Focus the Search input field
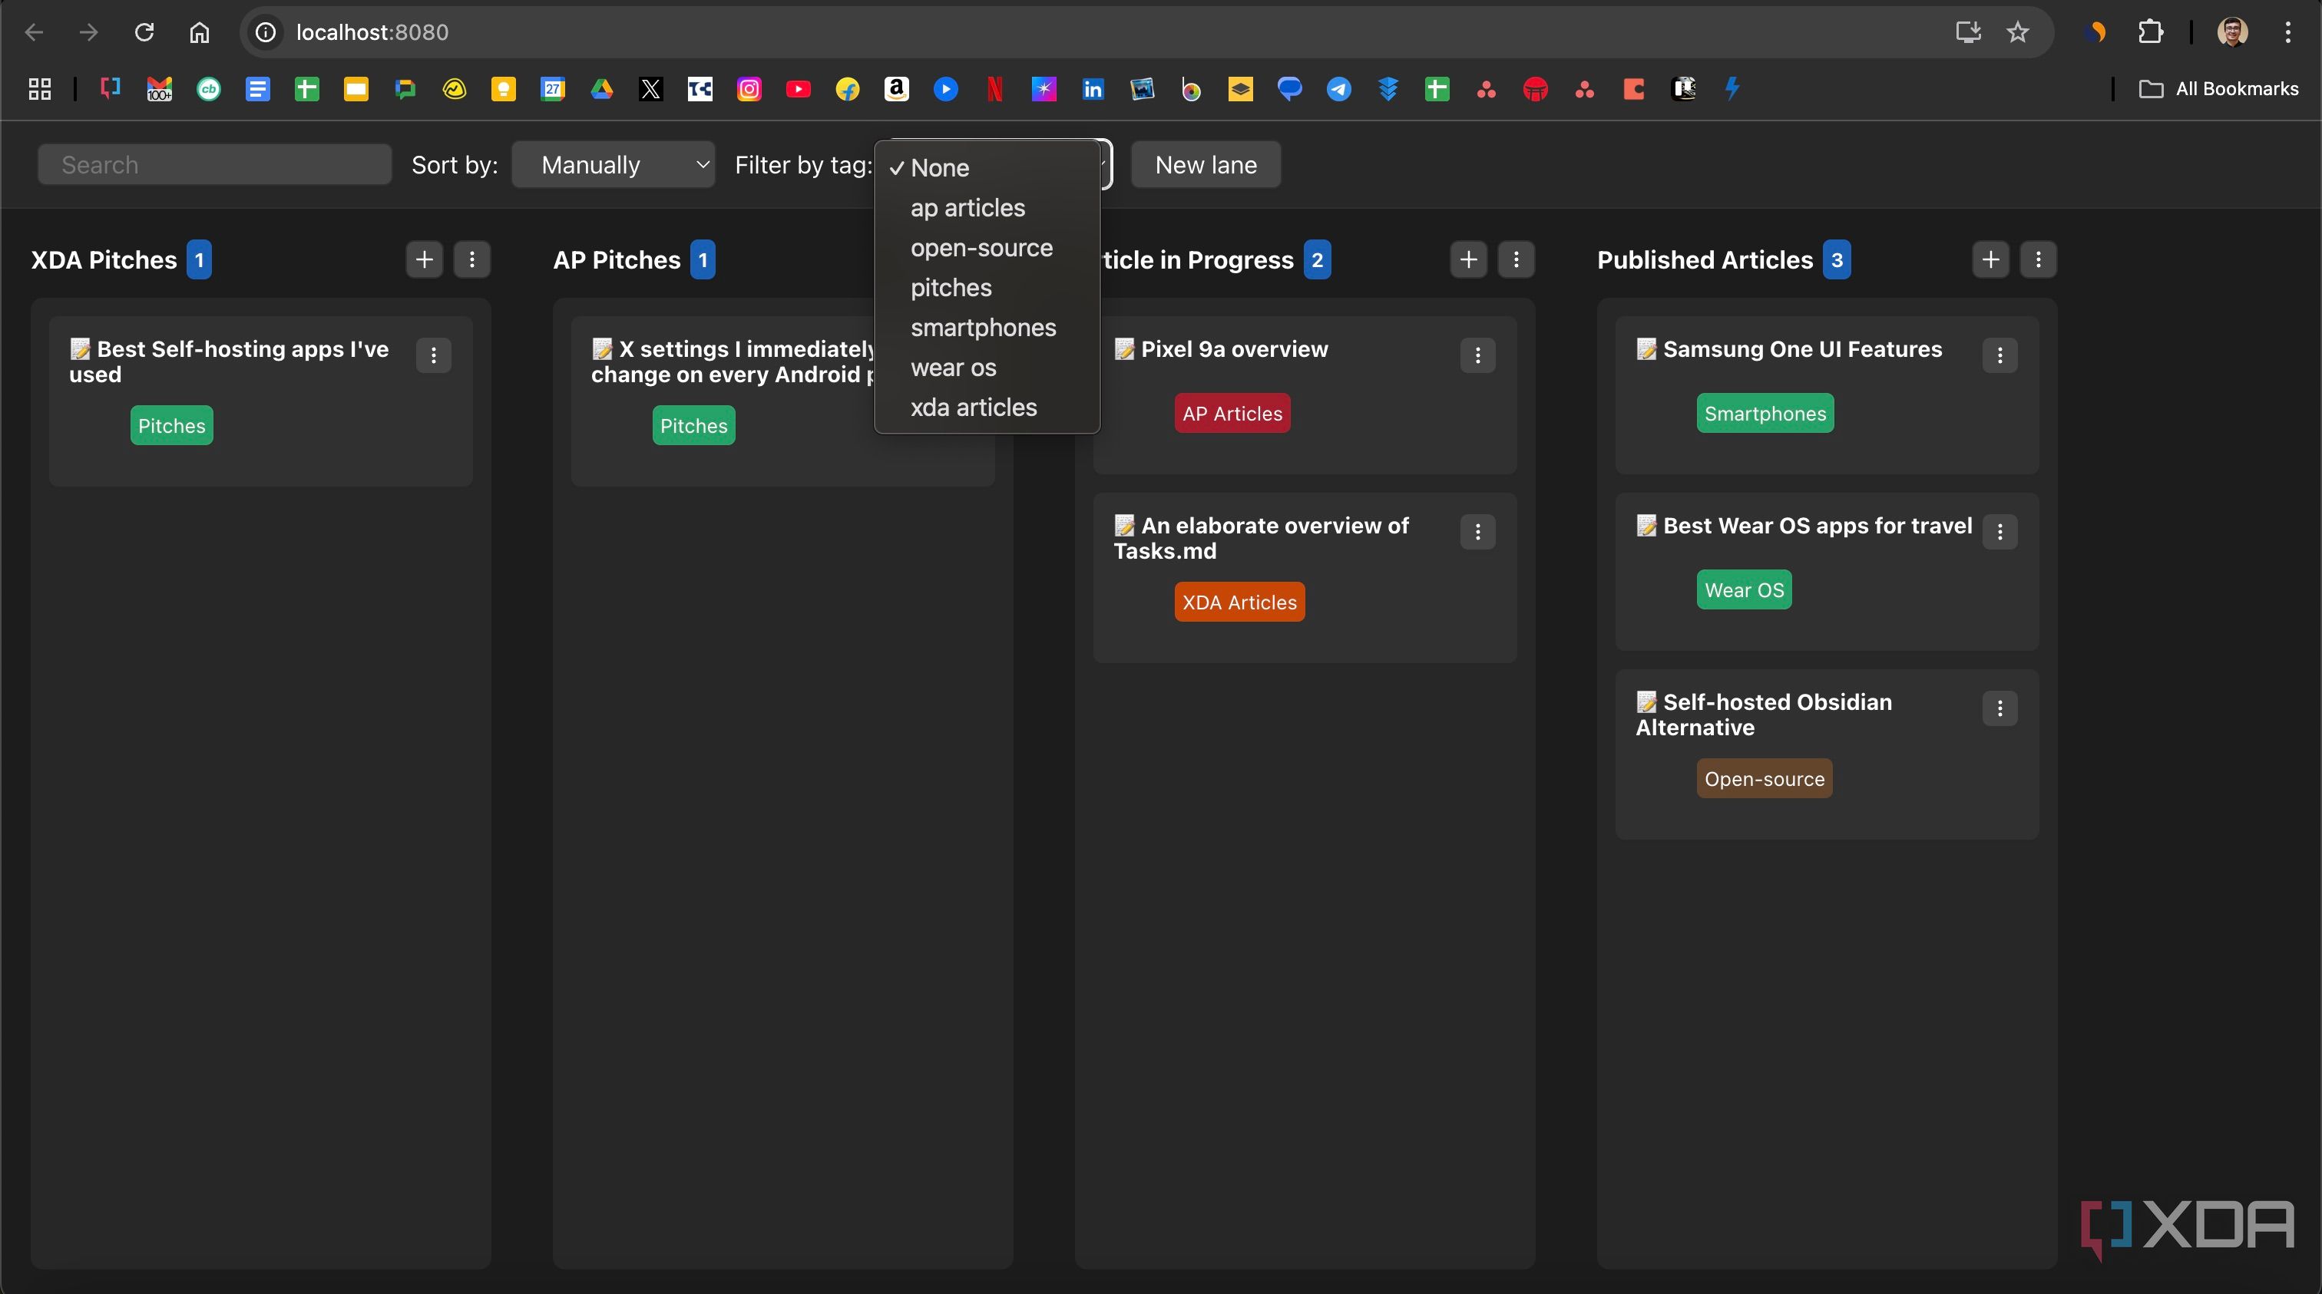 (x=214, y=165)
